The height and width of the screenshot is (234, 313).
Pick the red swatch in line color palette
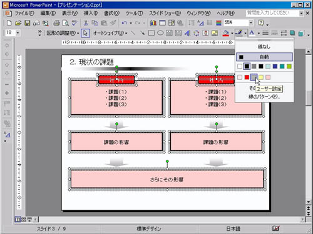pos(247,77)
